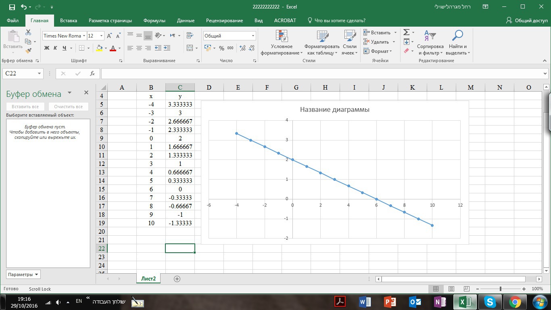Click the Cut scissors icon
Screen dimensions: 551x310
tap(28, 33)
